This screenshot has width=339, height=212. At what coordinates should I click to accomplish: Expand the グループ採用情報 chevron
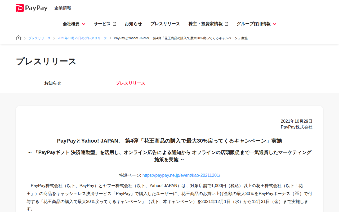tap(274, 24)
